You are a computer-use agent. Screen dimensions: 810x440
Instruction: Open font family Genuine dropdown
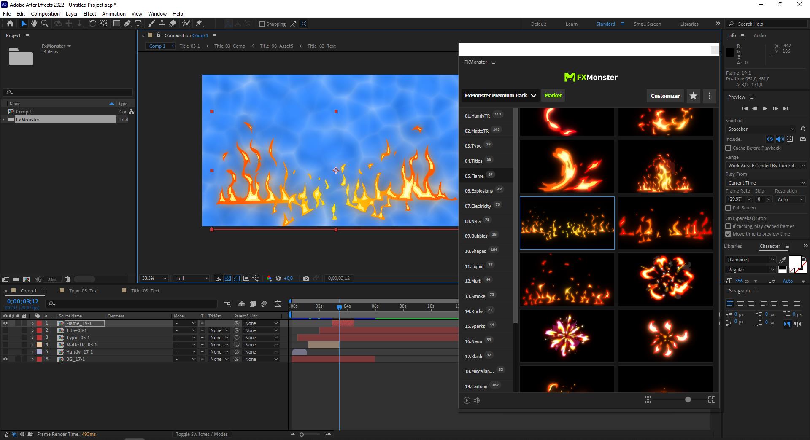pos(751,260)
